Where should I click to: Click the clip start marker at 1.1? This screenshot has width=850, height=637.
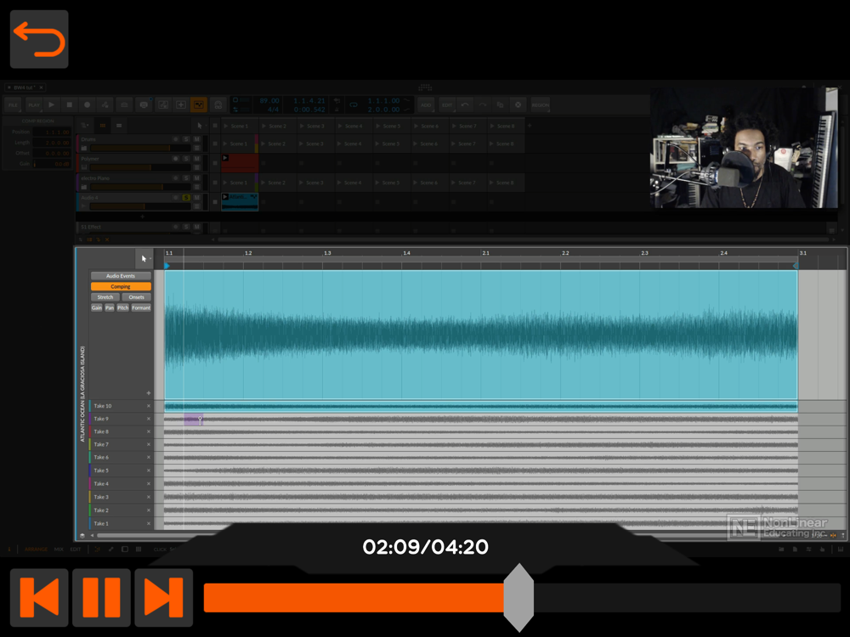tap(167, 265)
